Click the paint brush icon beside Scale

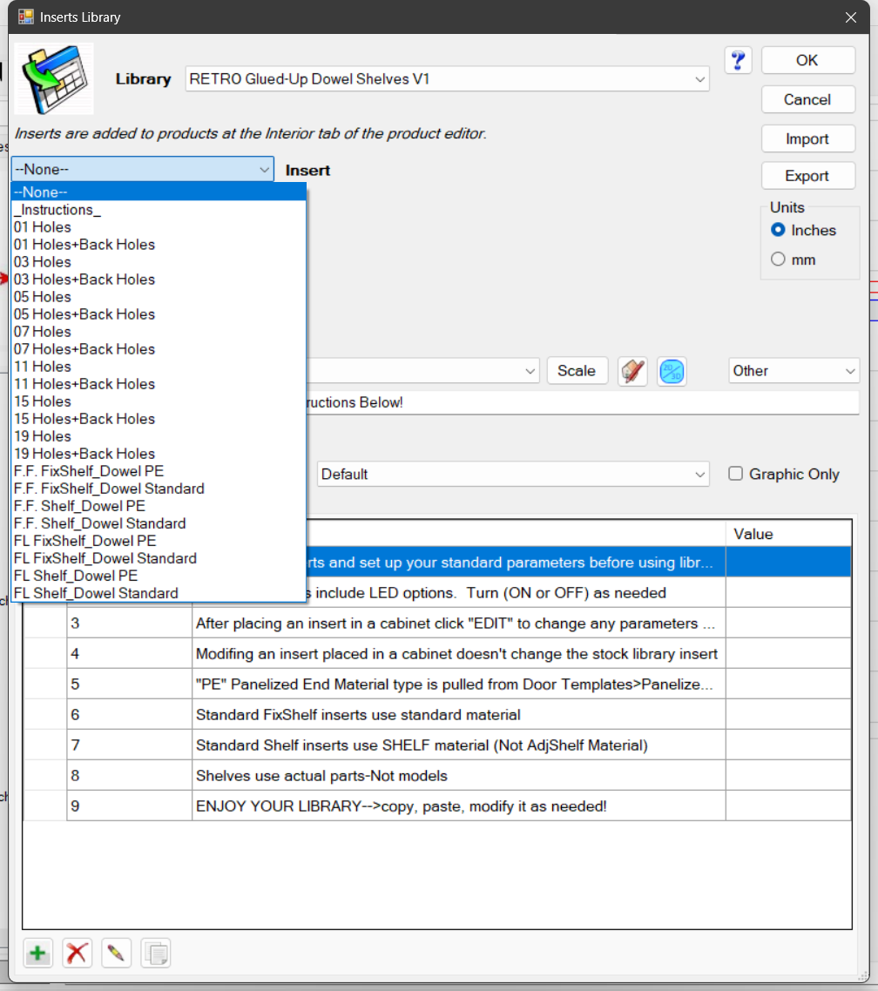(x=632, y=371)
